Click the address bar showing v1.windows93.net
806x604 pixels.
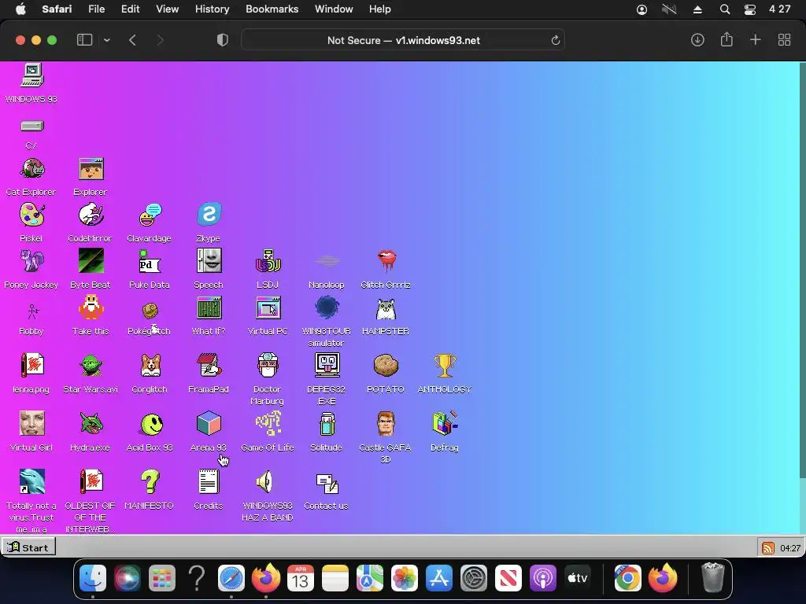tap(403, 40)
